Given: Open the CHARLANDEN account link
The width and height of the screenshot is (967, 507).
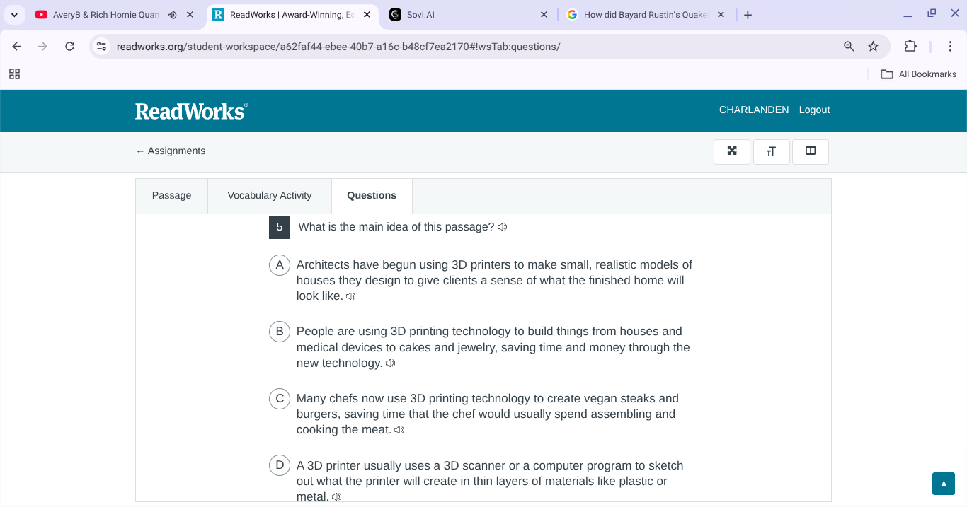Looking at the screenshot, I should pos(754,110).
